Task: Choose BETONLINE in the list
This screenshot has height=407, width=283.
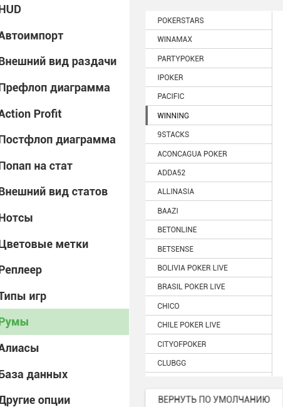Action: click(x=208, y=230)
